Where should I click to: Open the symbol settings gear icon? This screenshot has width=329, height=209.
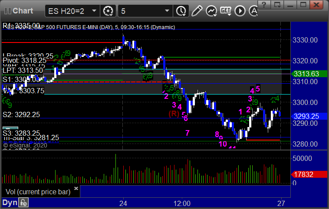pos(108,11)
